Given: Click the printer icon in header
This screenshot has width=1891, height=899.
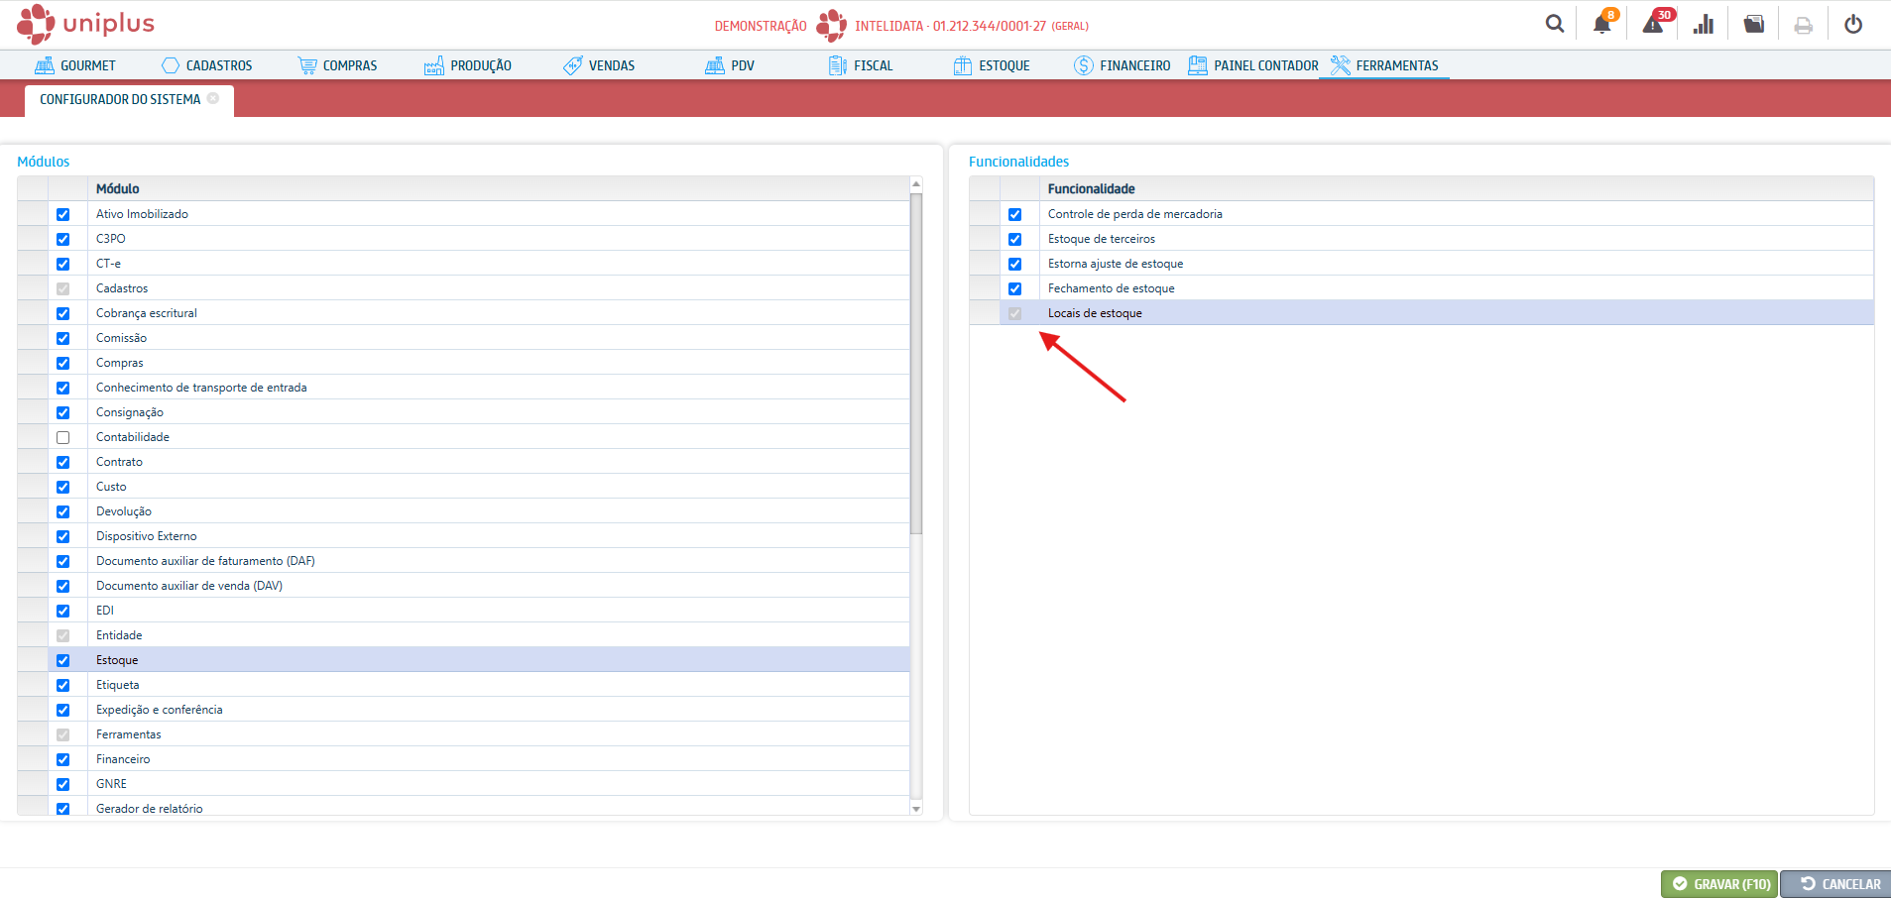Looking at the screenshot, I should point(1803,25).
